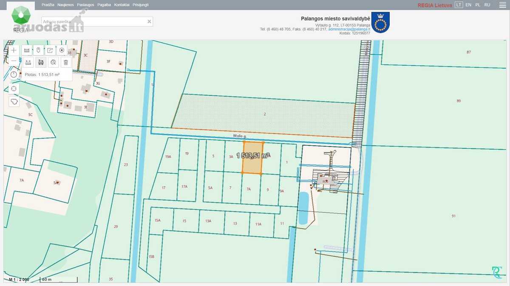The height and width of the screenshot is (286, 510).
Task: Click the REGIA Lietuva link
Action: pos(435,5)
